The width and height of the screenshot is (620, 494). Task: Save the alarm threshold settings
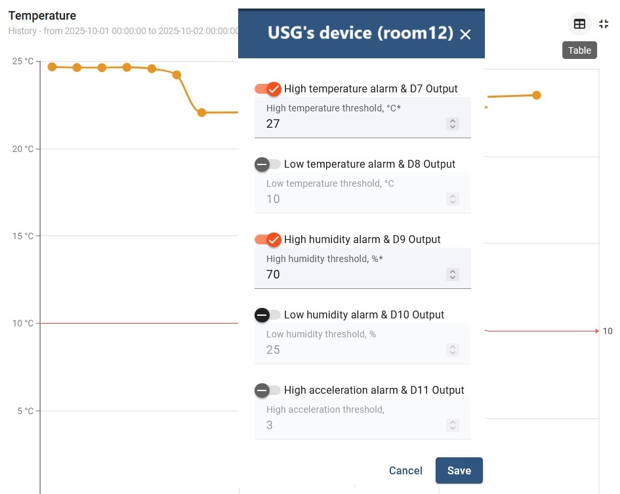459,470
